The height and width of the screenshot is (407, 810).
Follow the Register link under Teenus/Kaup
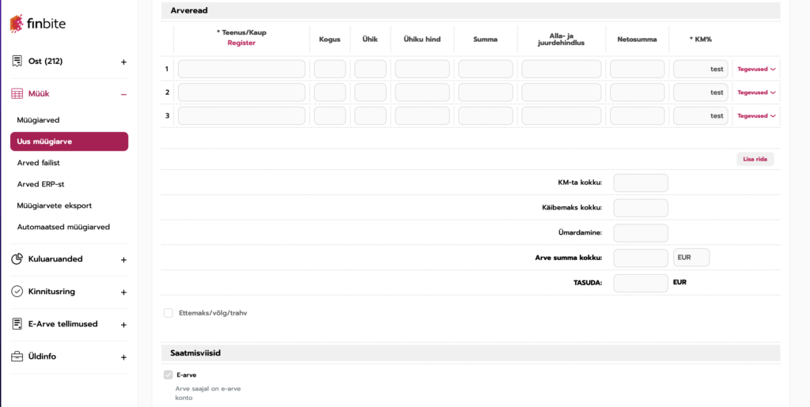(x=241, y=43)
